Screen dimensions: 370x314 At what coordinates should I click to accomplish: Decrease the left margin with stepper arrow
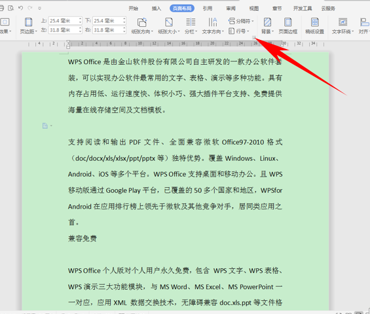[x=81, y=32]
